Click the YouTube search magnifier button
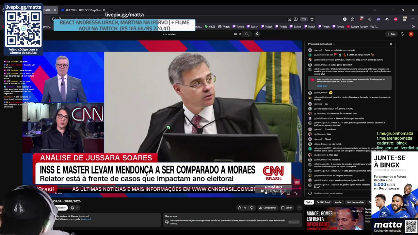Viewport: 418px width, 235px height. (247, 34)
